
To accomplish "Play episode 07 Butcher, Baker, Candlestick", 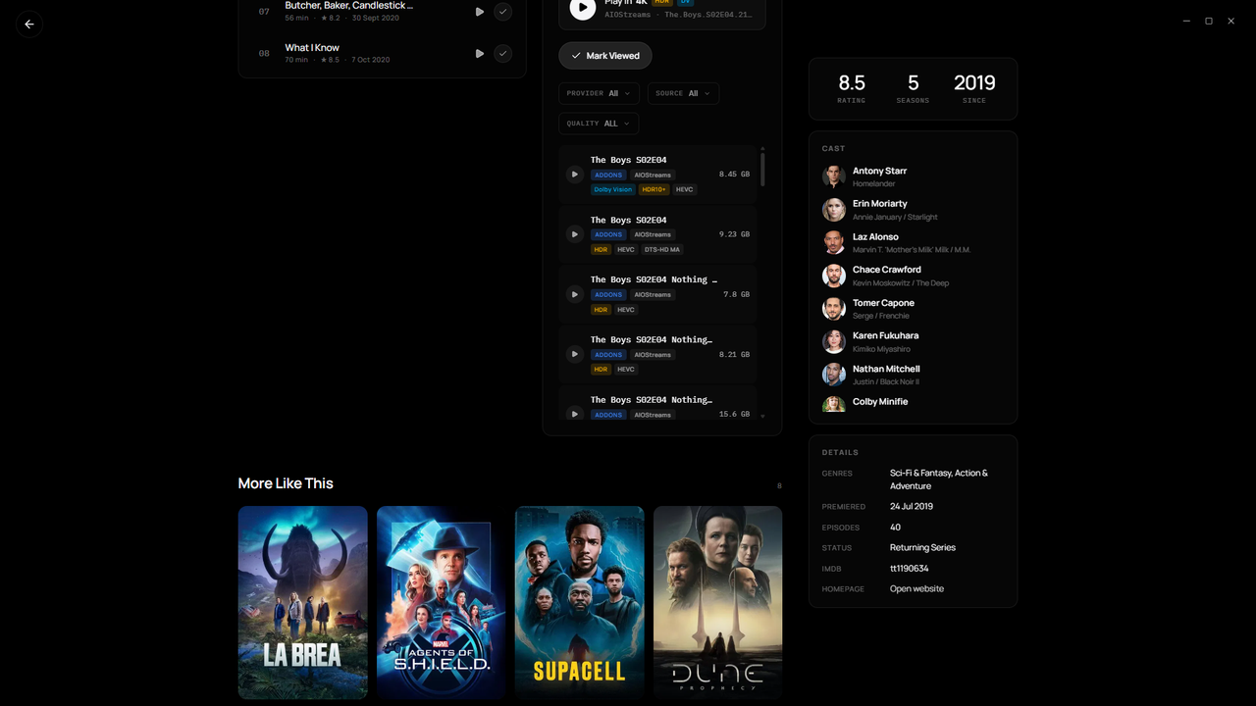I will coord(480,12).
